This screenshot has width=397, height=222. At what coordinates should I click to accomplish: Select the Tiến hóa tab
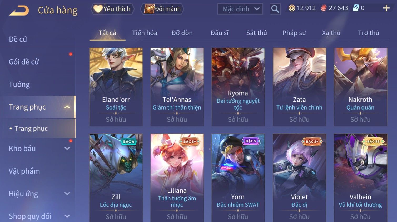click(145, 33)
